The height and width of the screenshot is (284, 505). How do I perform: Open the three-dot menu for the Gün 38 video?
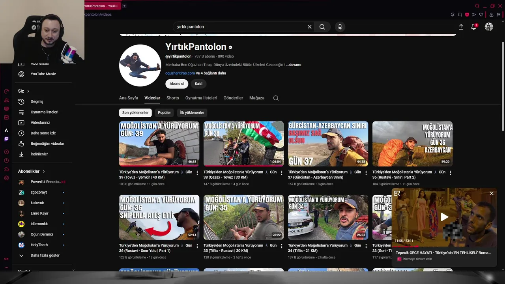click(282, 173)
